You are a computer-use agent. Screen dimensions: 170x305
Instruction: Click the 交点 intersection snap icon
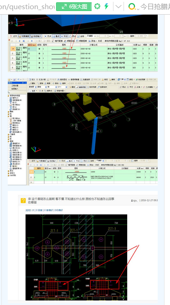[48, 36]
